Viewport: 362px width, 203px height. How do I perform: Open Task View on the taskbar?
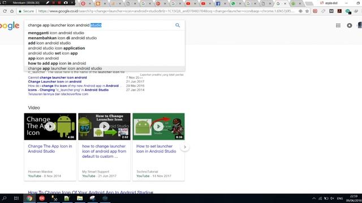(16, 198)
